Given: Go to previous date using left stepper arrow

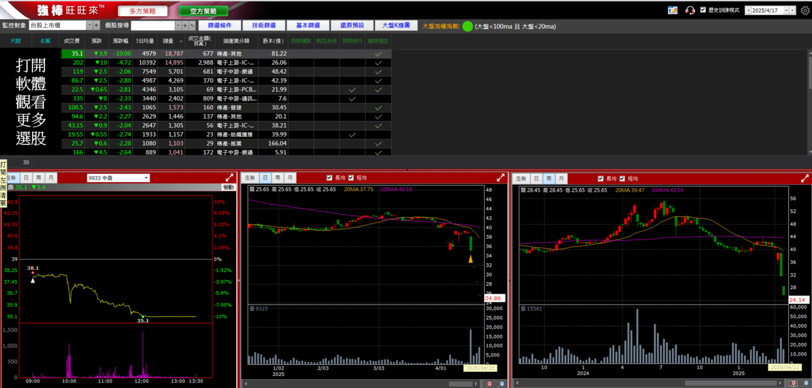Looking at the screenshot, I should click(748, 10).
